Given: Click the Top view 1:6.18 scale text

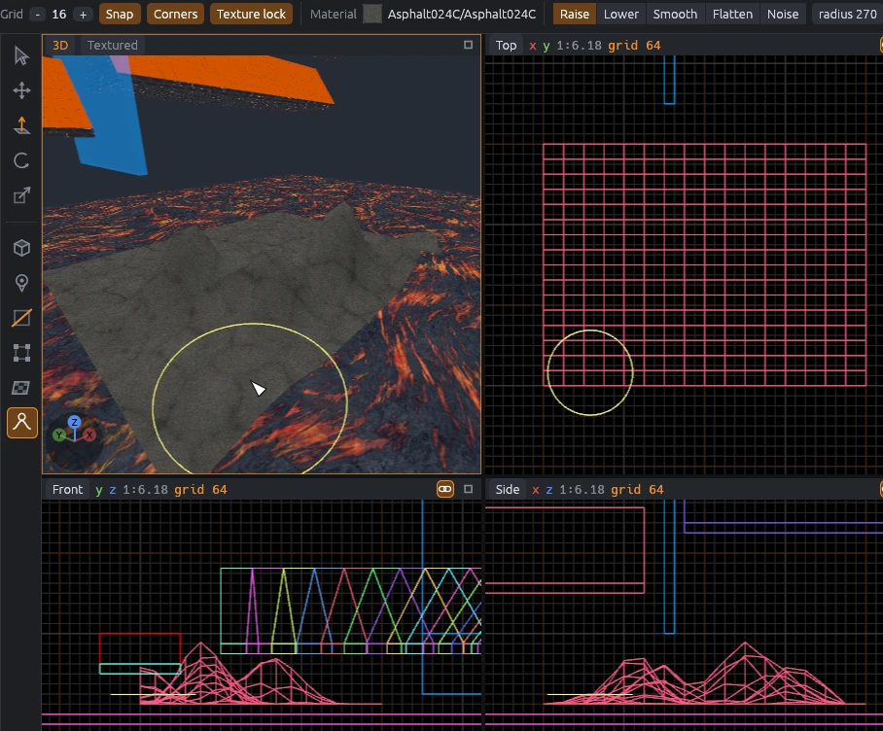Looking at the screenshot, I should (579, 45).
